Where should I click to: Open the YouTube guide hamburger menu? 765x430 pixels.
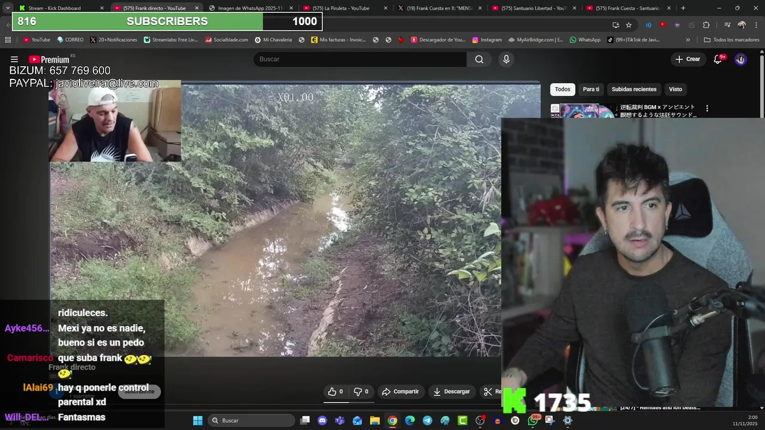click(x=14, y=59)
